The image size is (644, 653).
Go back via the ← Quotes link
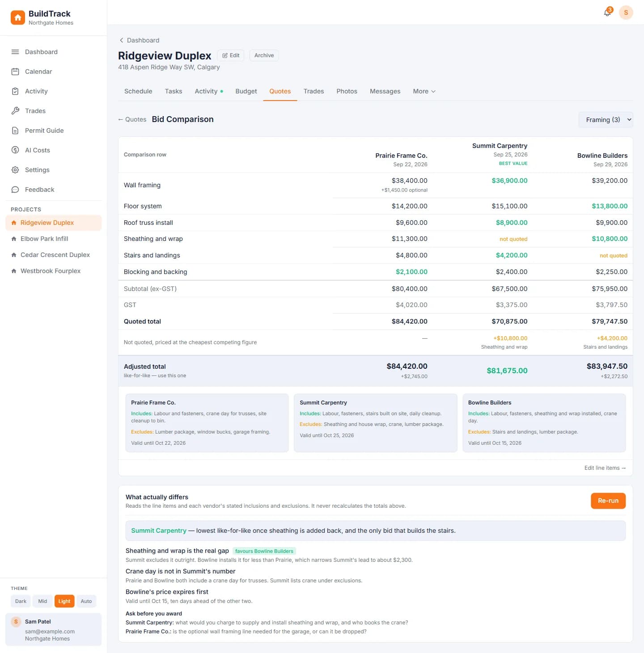pos(132,119)
